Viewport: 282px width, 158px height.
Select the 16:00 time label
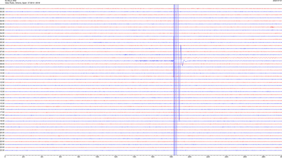2,107
